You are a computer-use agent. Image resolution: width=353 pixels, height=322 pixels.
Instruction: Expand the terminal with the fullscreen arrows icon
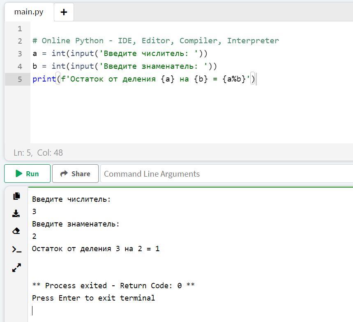pos(16,268)
